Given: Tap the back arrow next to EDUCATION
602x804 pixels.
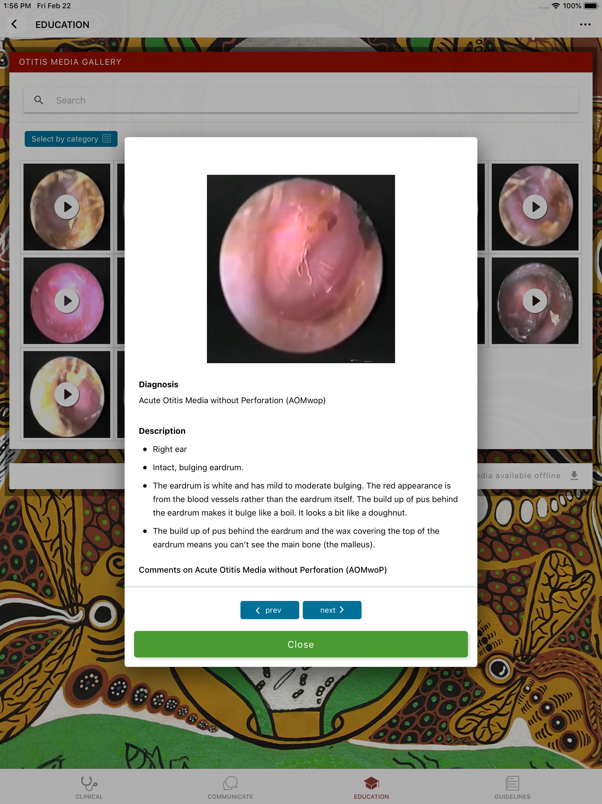Looking at the screenshot, I should [14, 24].
